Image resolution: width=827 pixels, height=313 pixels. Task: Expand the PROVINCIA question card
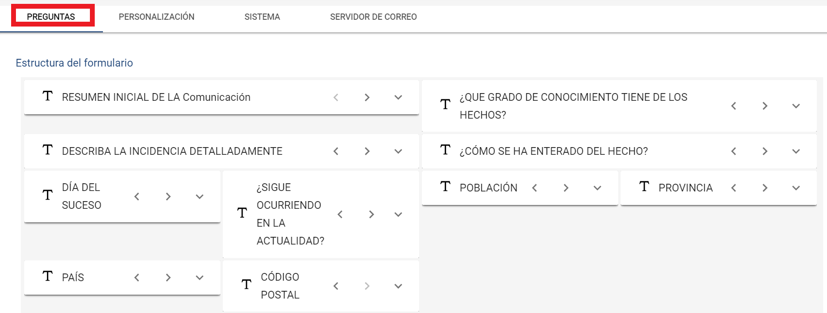pyautogui.click(x=796, y=188)
